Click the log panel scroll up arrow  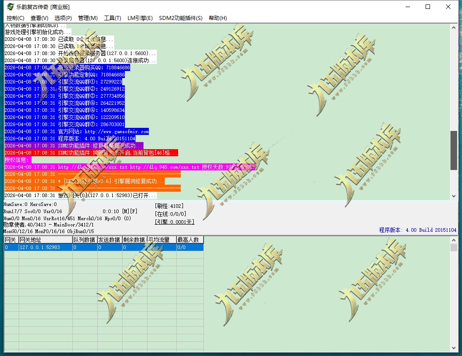(x=454, y=28)
